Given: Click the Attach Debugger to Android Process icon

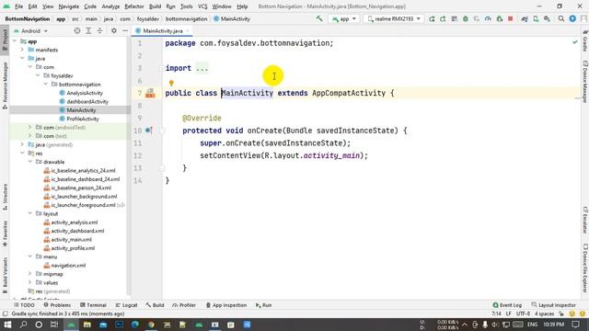Looking at the screenshot, I should 499,18.
